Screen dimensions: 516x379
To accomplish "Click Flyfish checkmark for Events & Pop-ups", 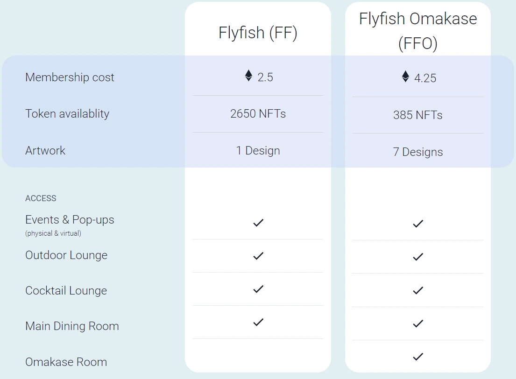I will [258, 223].
